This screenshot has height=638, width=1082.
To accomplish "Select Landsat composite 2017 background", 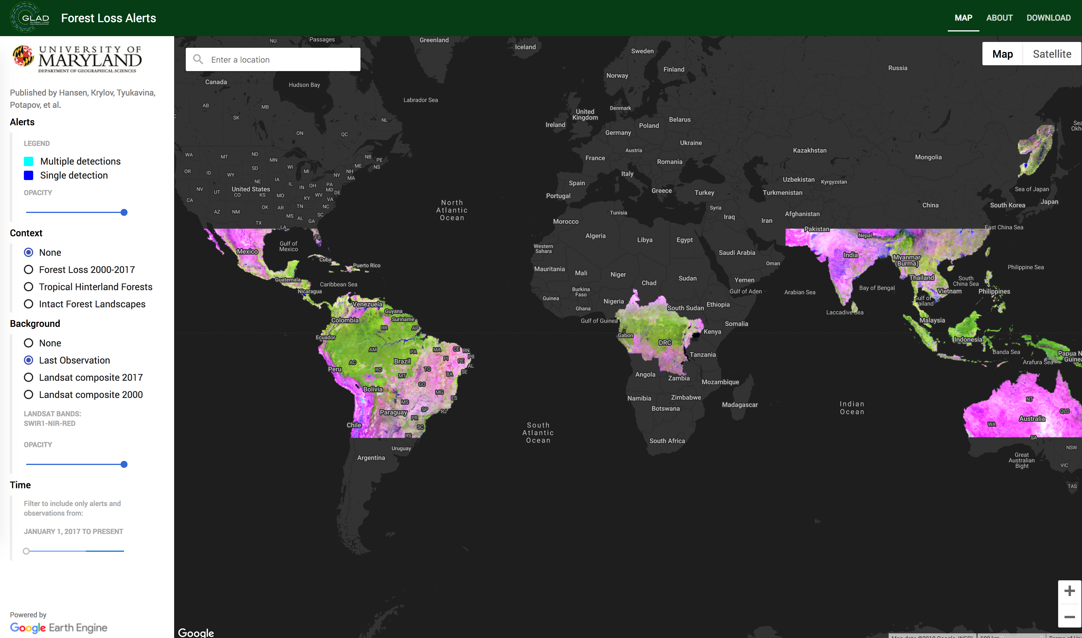I will [x=28, y=378].
